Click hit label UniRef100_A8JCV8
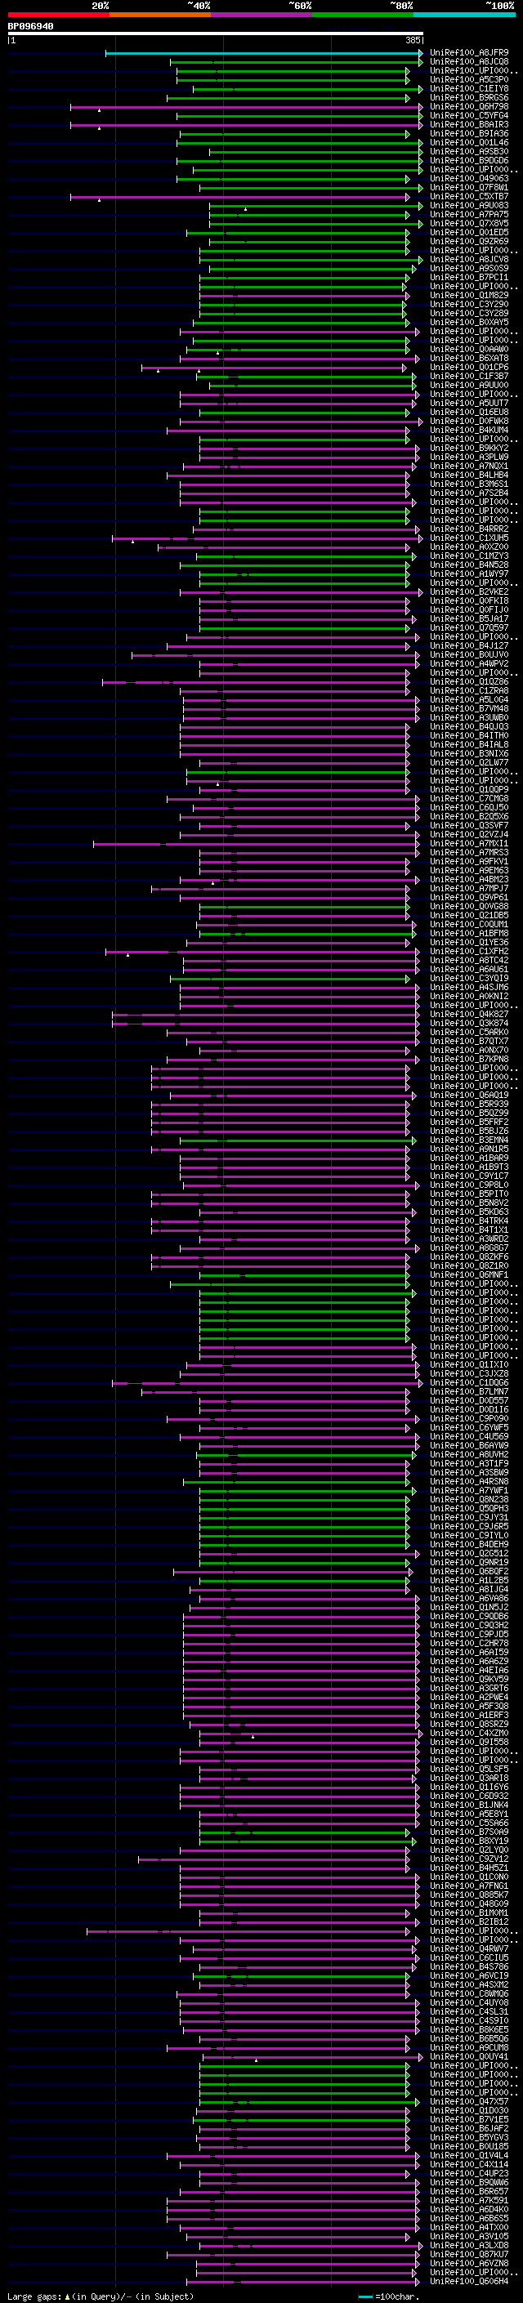 pos(469,259)
